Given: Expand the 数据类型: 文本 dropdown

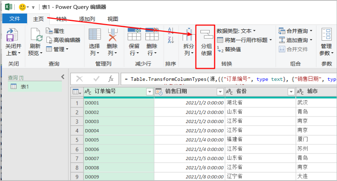Looking at the screenshot, I should (236, 31).
